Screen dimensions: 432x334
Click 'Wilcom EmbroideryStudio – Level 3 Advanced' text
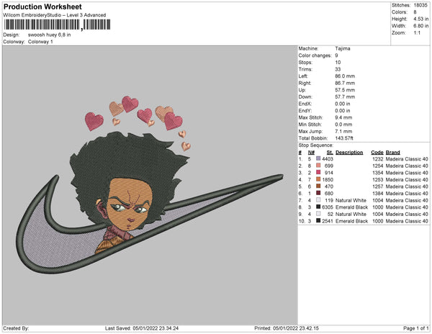[54, 15]
